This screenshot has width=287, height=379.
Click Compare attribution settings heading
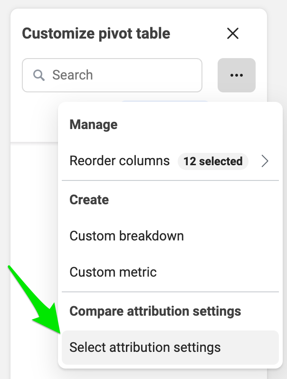[155, 311]
